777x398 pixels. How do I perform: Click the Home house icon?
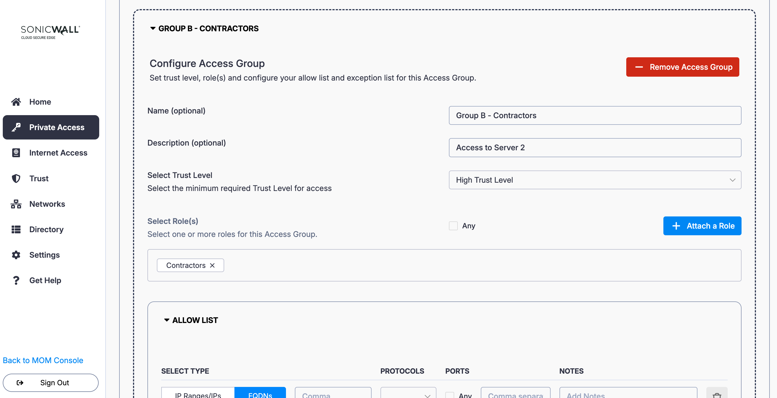[x=16, y=102]
